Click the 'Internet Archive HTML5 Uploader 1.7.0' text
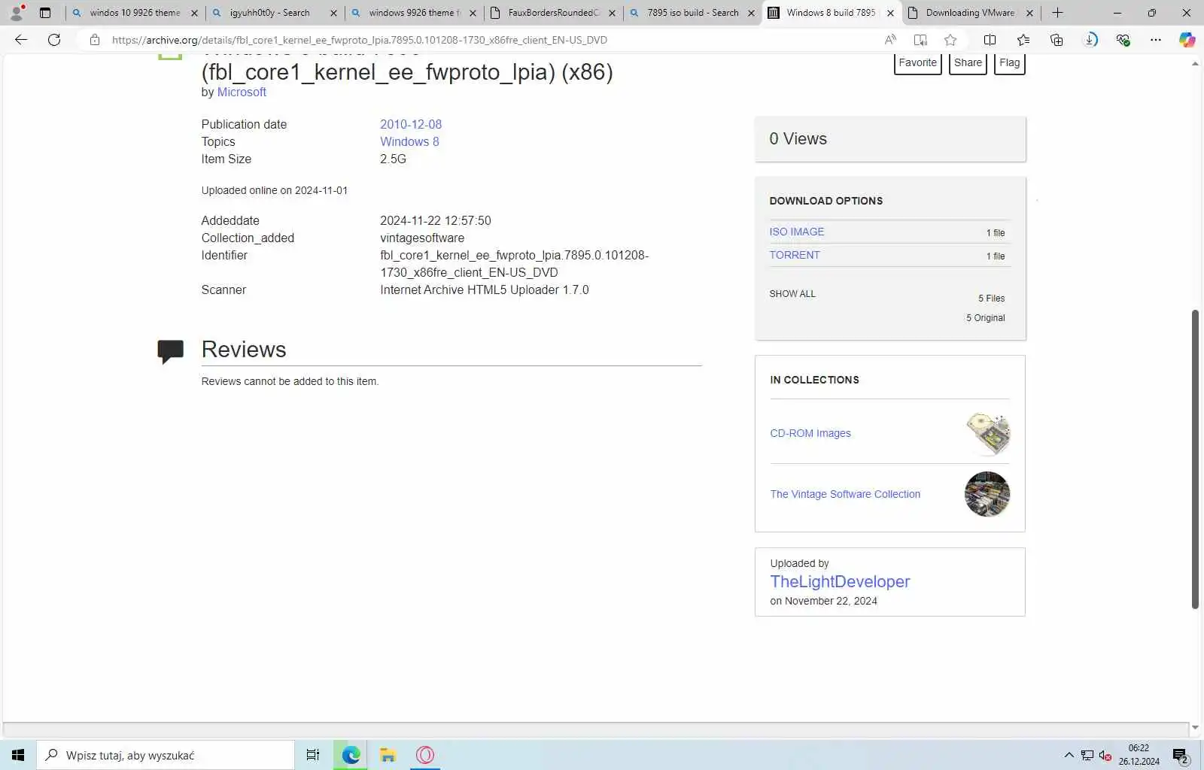 [x=485, y=290]
